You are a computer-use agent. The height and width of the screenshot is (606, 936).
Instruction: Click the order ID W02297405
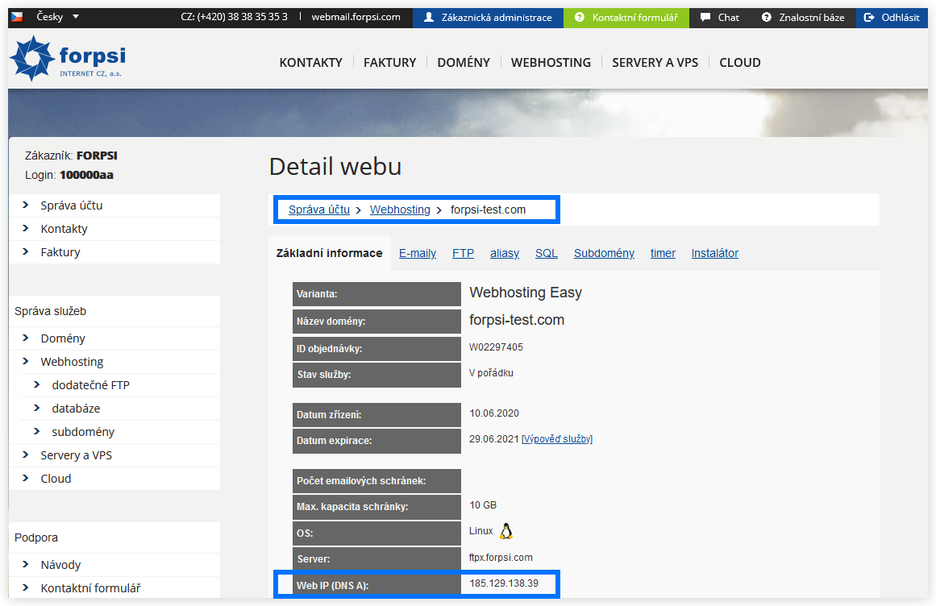pyautogui.click(x=496, y=347)
